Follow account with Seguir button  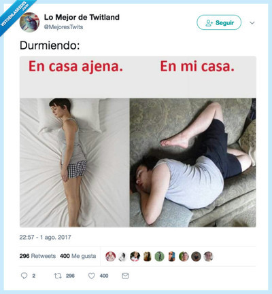click(219, 22)
